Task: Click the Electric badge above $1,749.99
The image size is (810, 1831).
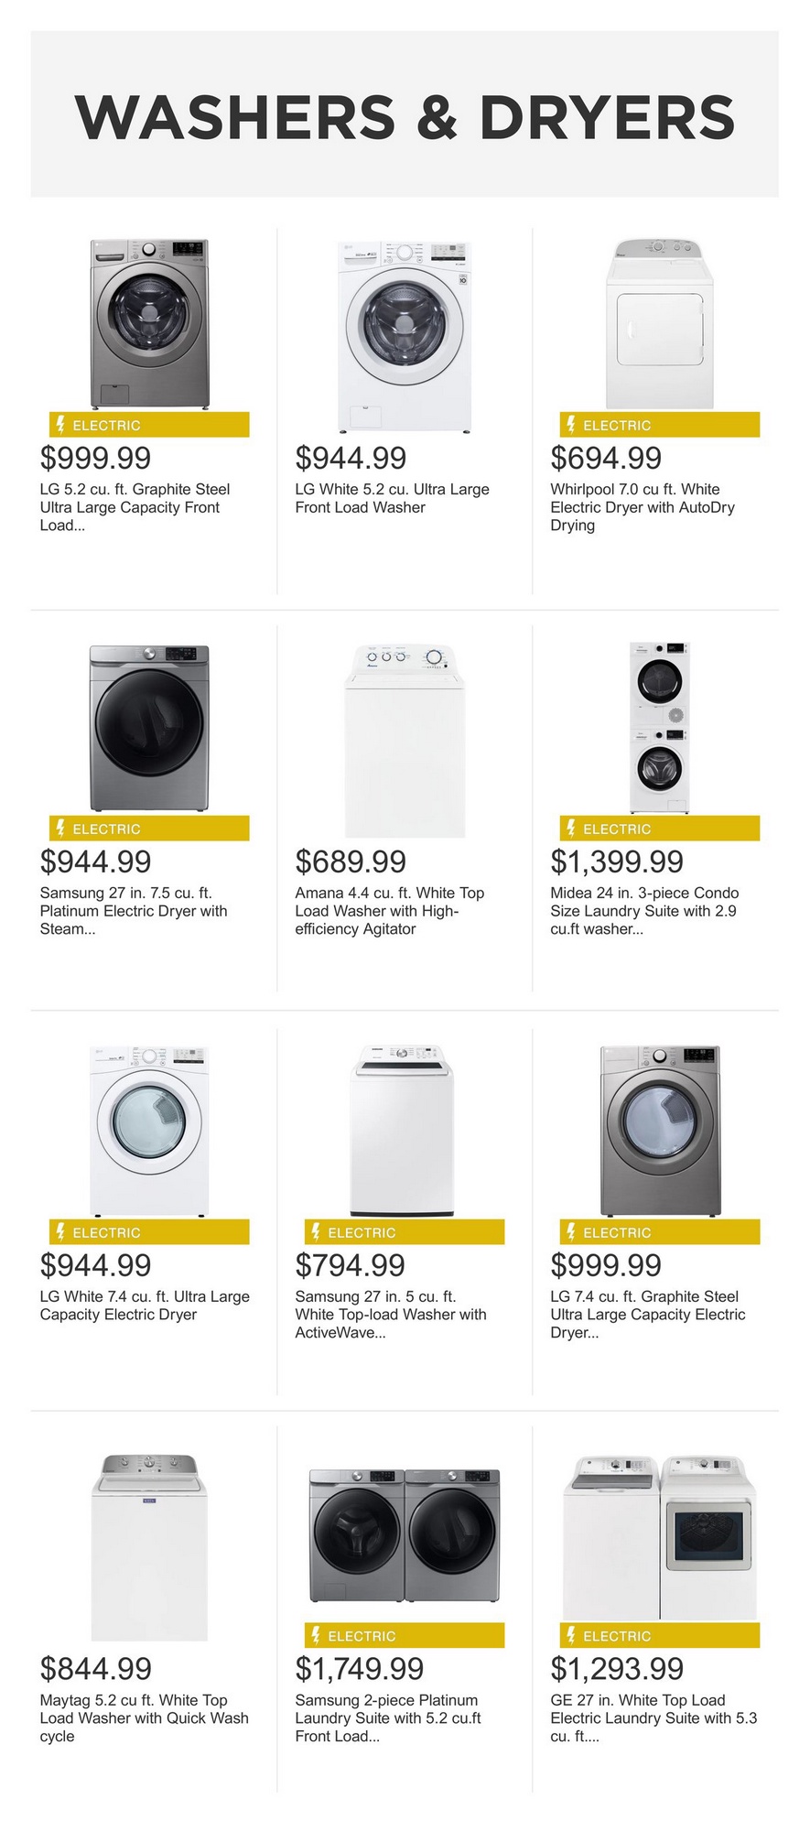Action: tap(405, 1636)
